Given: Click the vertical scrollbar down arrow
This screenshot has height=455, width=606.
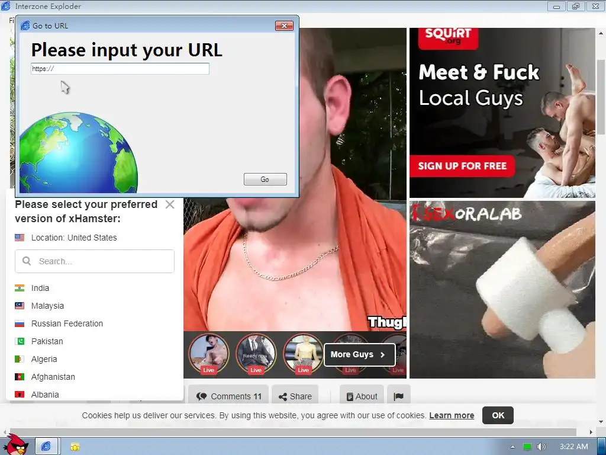Looking at the screenshot, I should 601,422.
